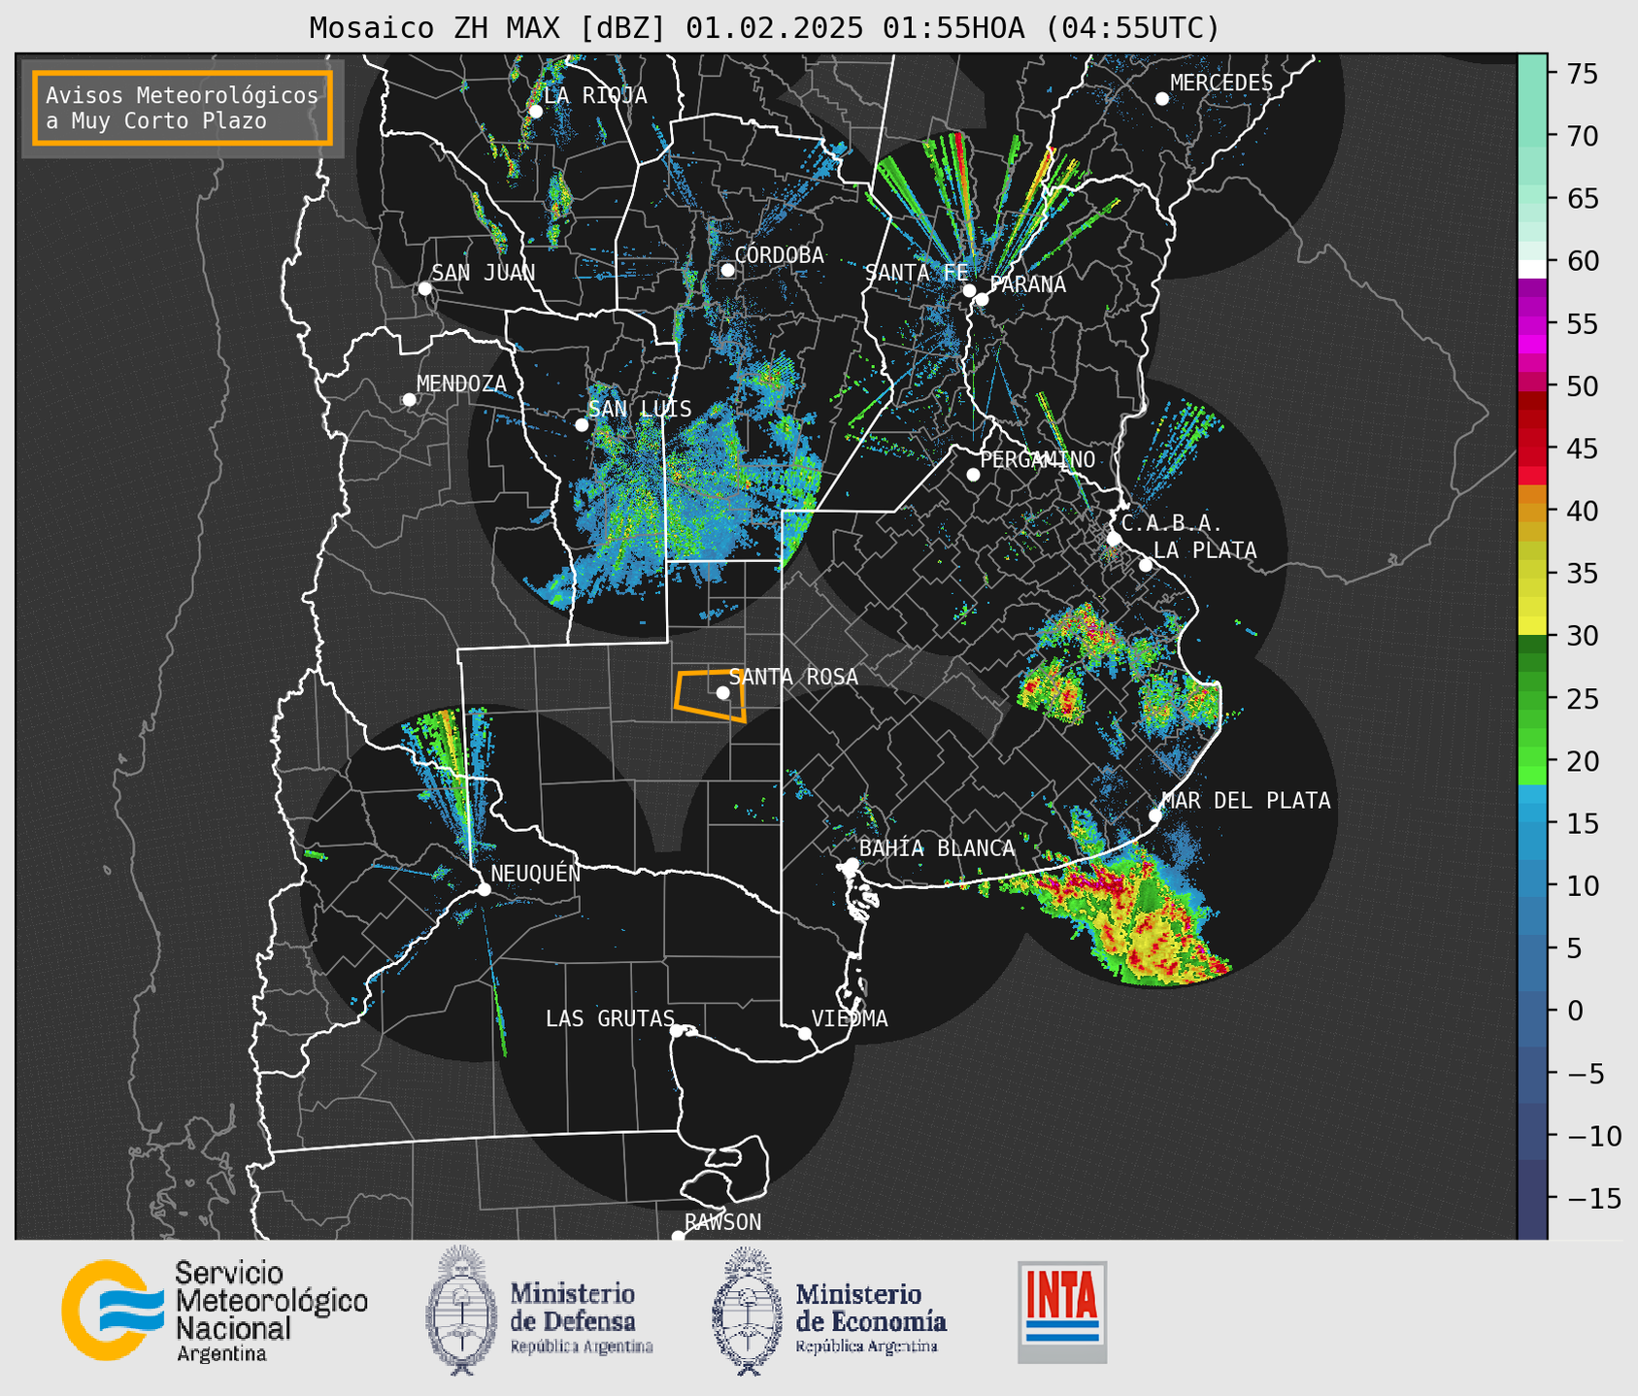Click the orange 40 dBZ band on scale
This screenshot has height=1396, width=1638.
point(1532,512)
